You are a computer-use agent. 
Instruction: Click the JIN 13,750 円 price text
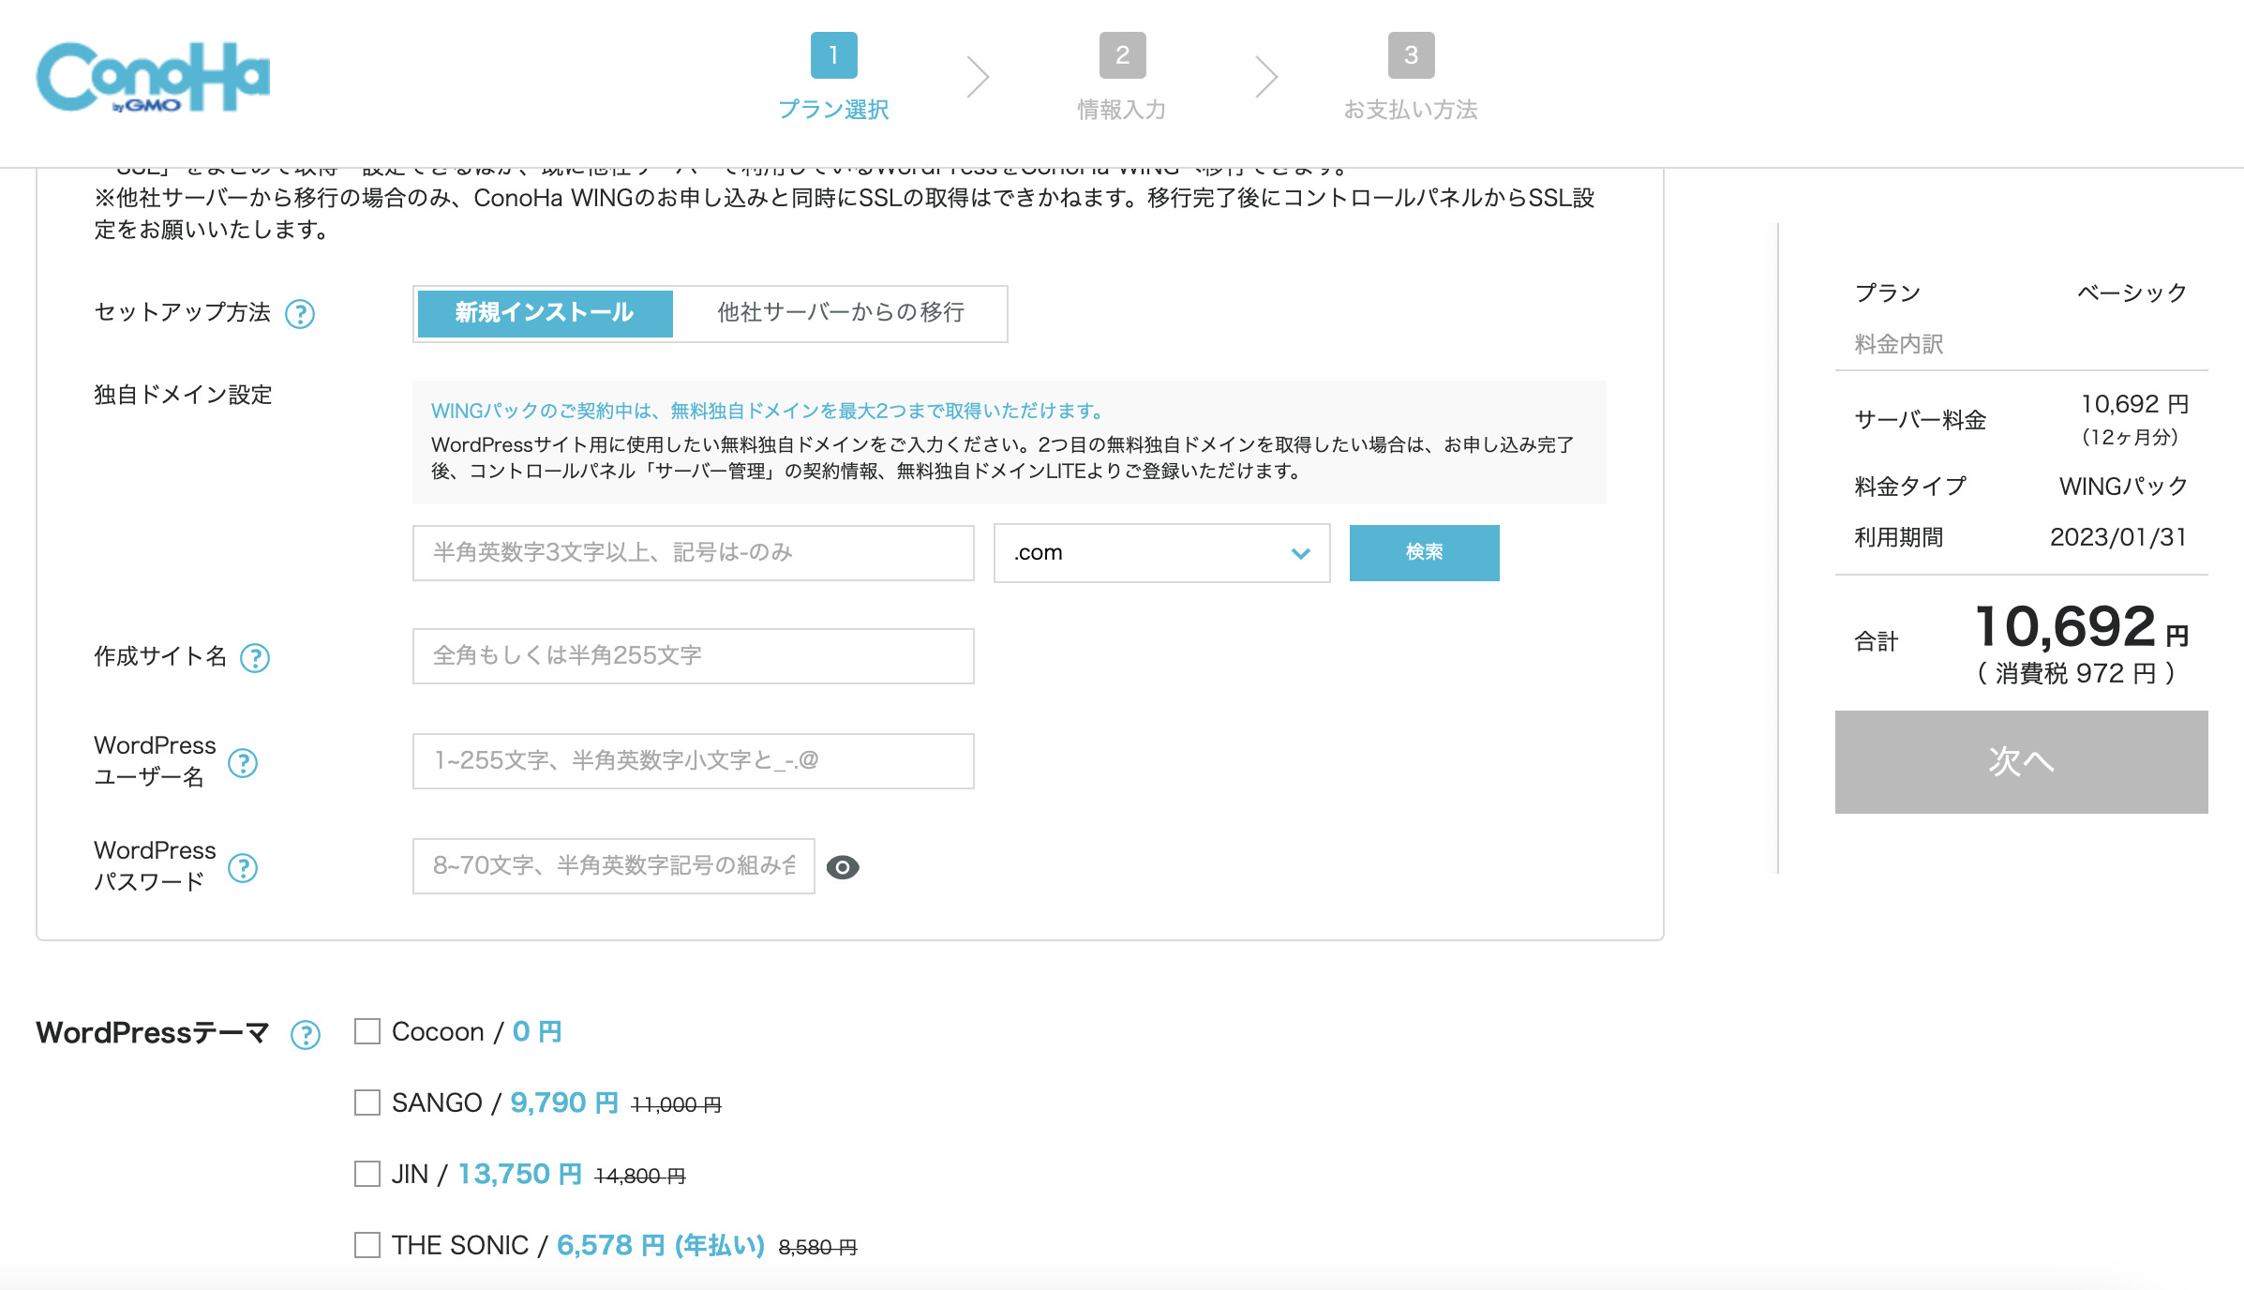520,1174
